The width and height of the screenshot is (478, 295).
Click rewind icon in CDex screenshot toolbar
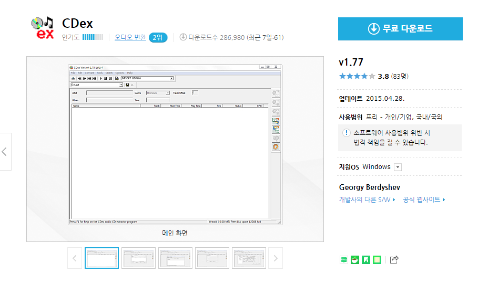79,78
